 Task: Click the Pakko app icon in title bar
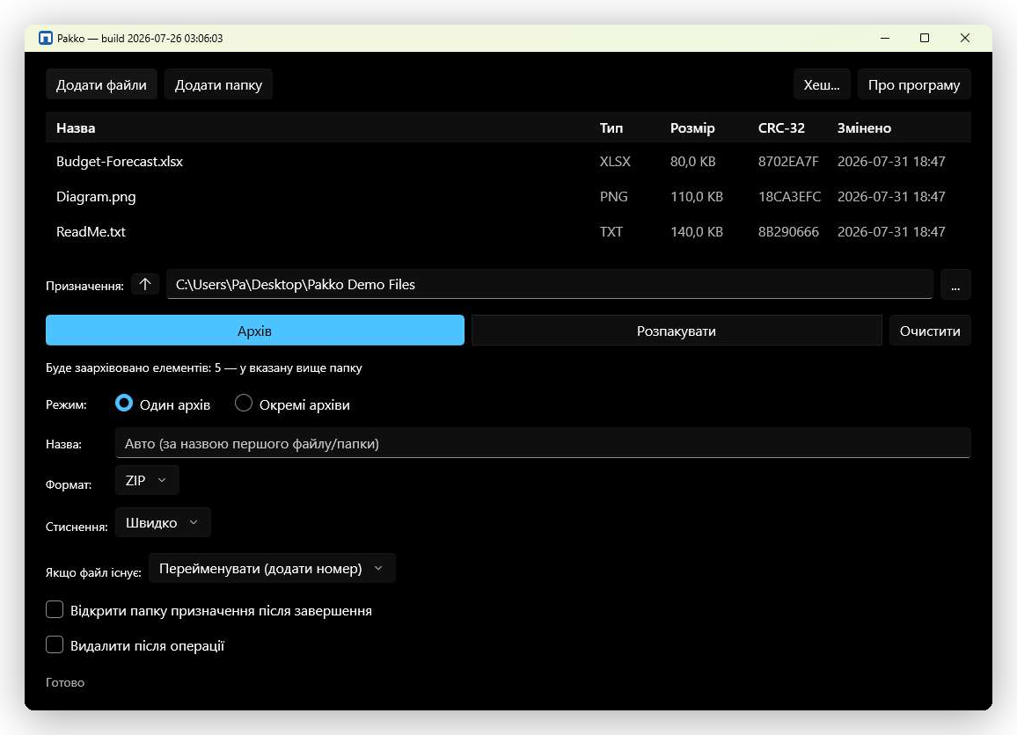point(46,38)
